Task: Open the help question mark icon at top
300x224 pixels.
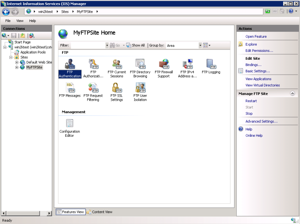Action: click(291, 11)
